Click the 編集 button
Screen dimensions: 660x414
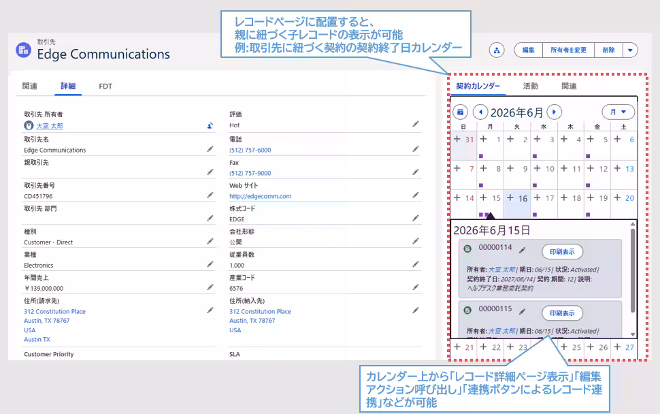pos(528,50)
